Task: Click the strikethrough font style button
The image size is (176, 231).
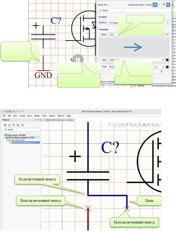Action: [161, 72]
